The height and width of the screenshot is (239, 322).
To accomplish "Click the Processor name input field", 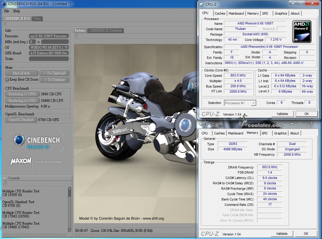I will click(x=49, y=36).
